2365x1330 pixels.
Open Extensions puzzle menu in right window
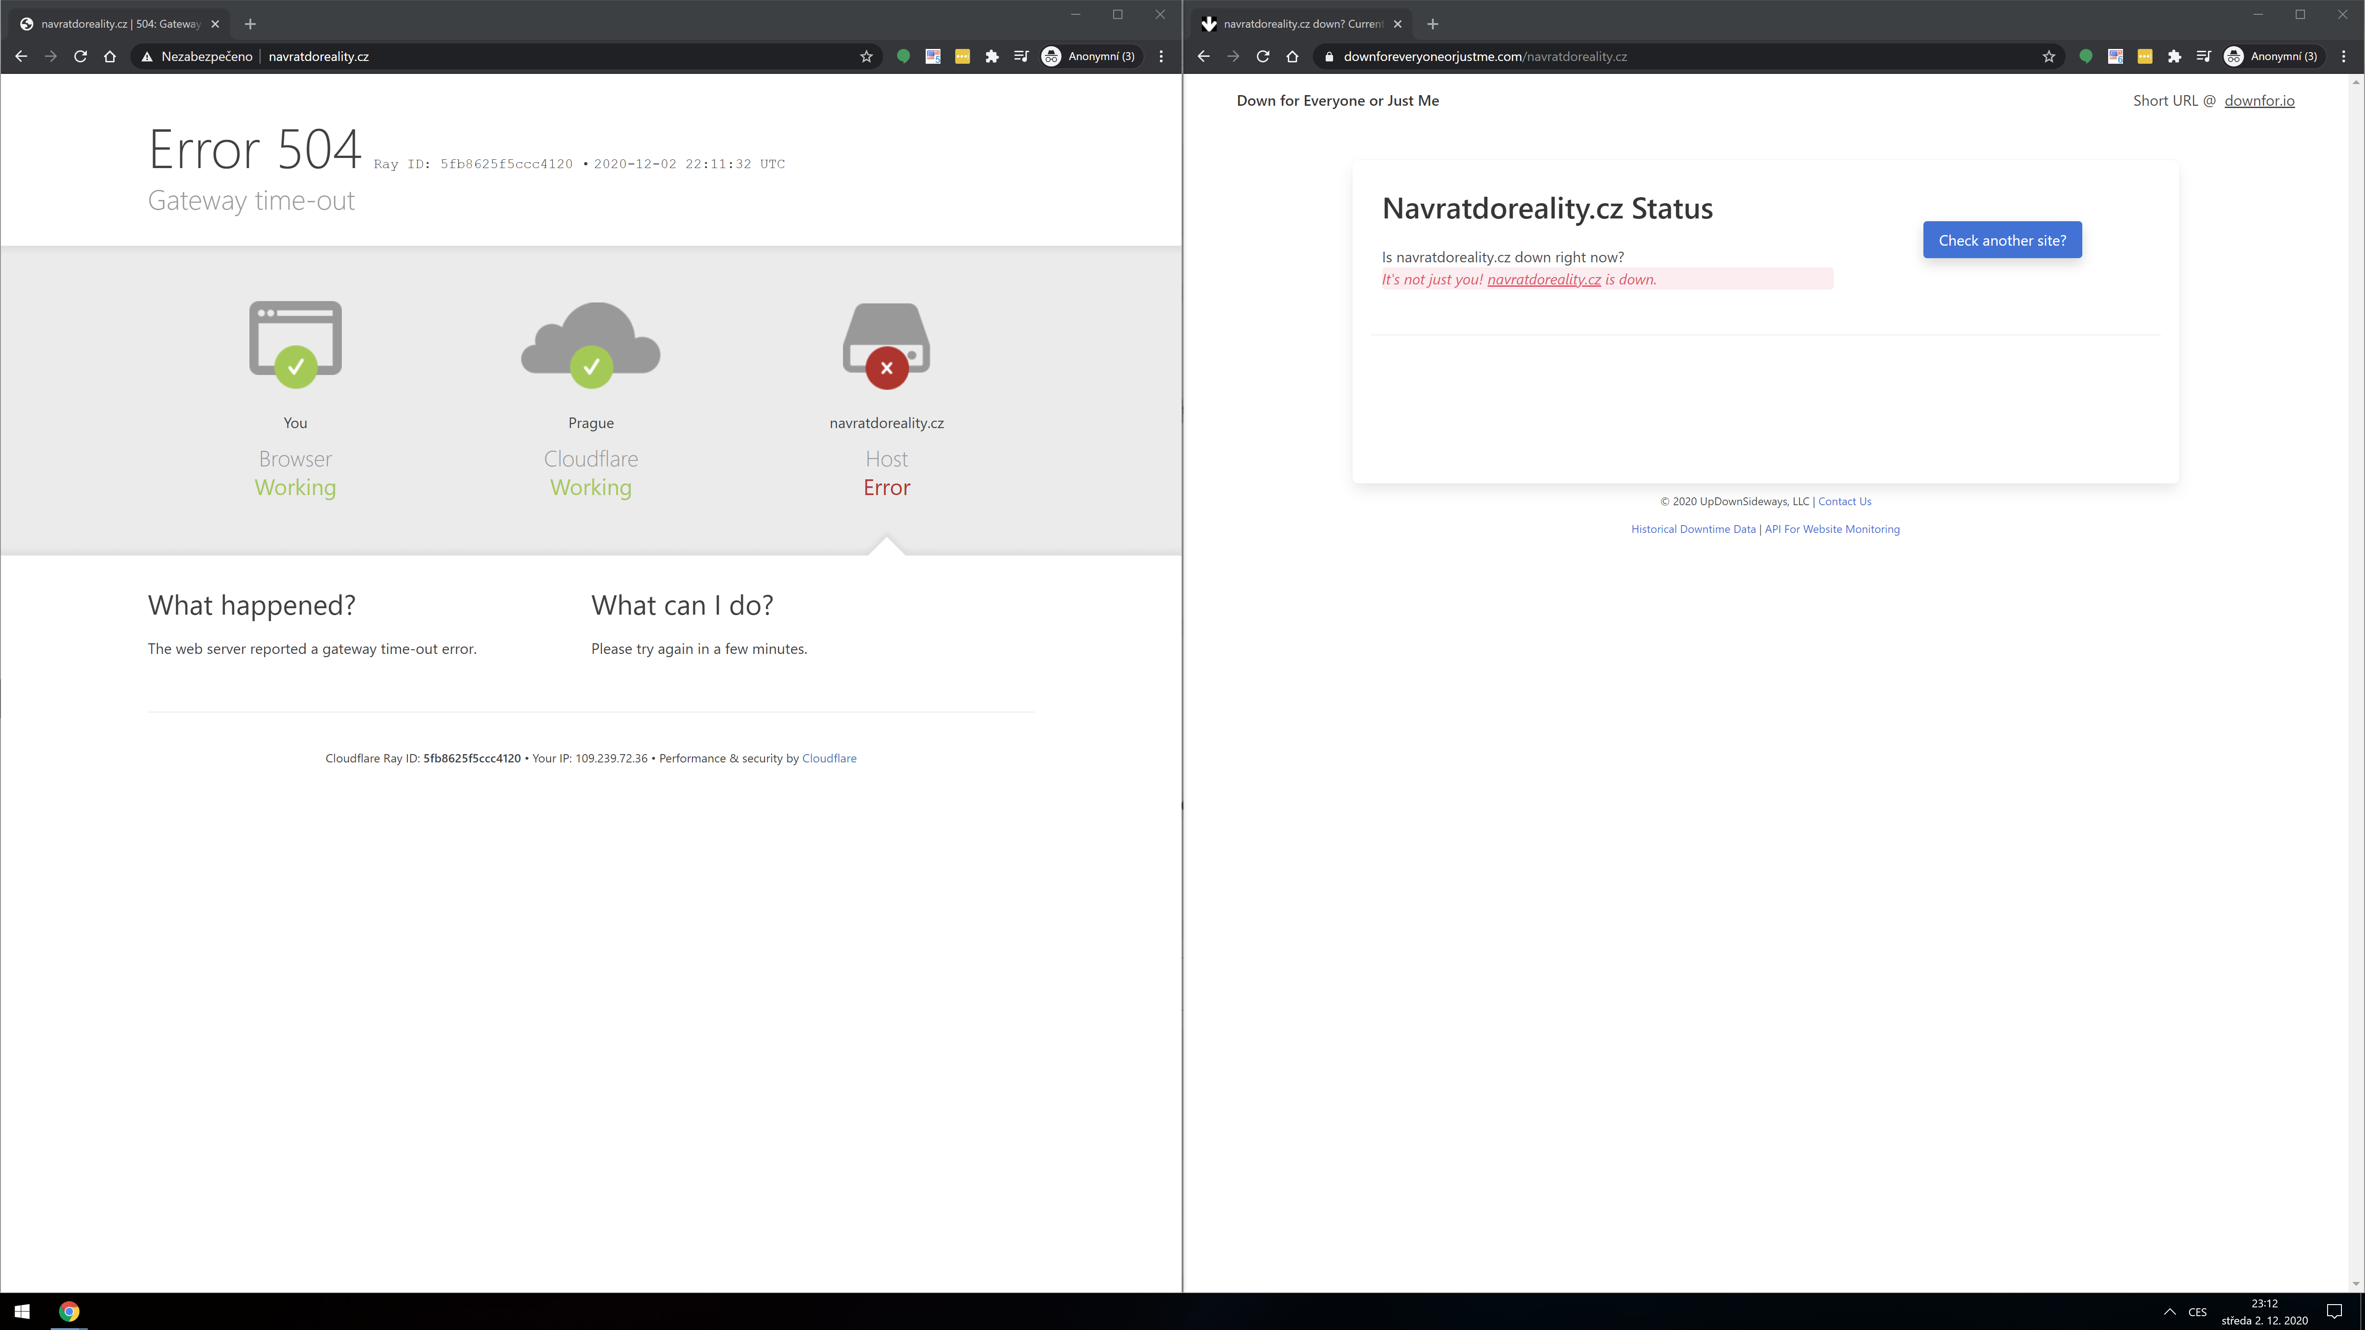(x=2174, y=56)
